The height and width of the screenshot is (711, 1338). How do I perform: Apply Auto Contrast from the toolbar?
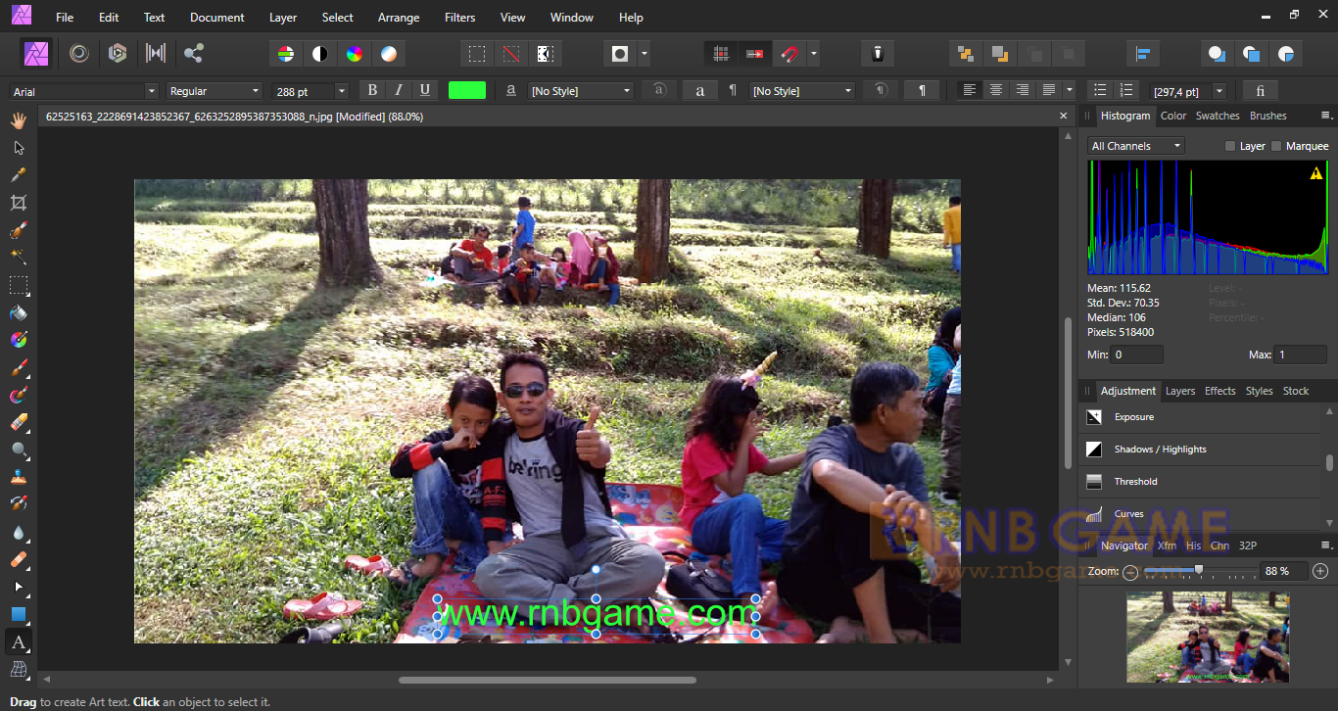tap(319, 53)
